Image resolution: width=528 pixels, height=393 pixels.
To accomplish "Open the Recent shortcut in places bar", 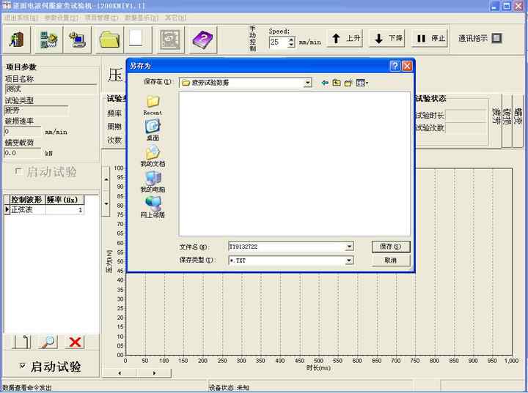I will (x=153, y=105).
